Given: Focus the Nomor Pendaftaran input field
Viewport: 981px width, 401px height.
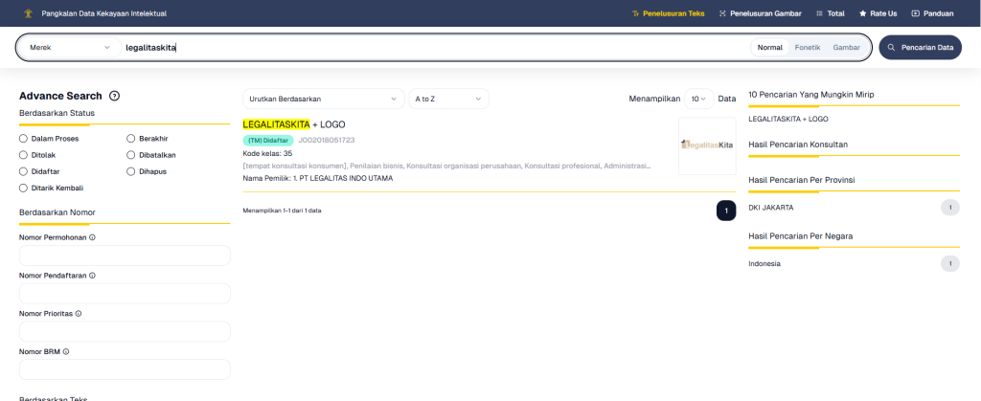Looking at the screenshot, I should point(125,294).
